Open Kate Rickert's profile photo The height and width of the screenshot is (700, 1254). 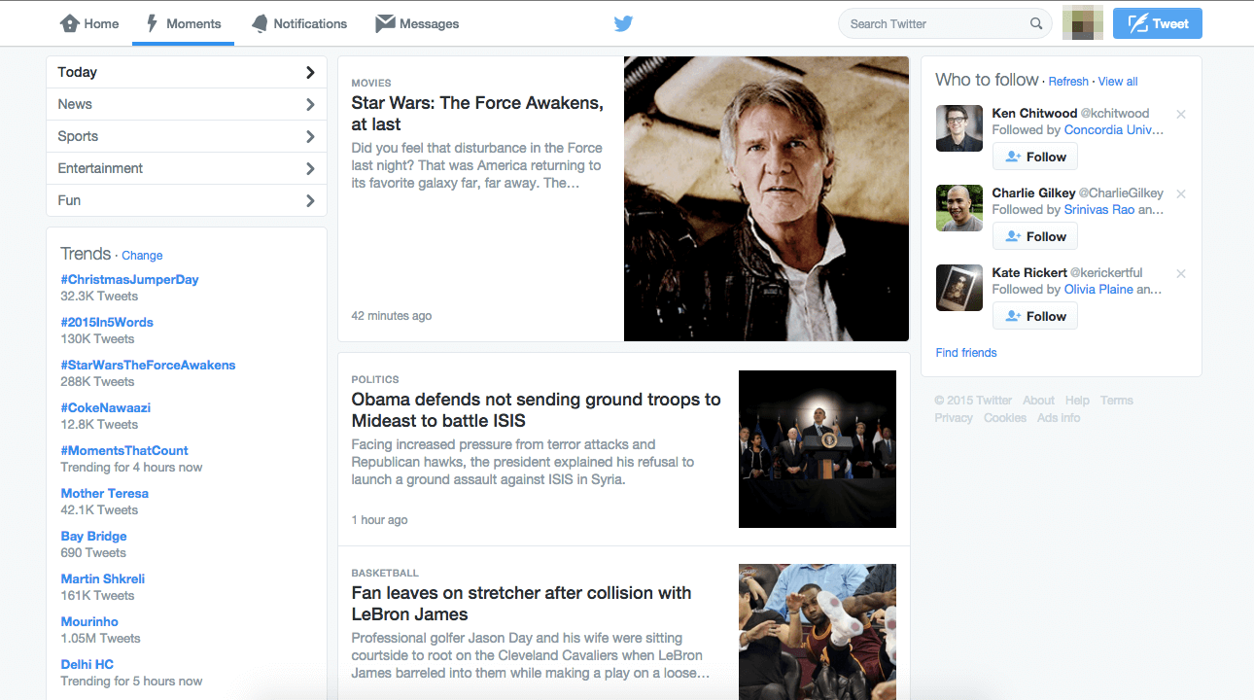[959, 288]
